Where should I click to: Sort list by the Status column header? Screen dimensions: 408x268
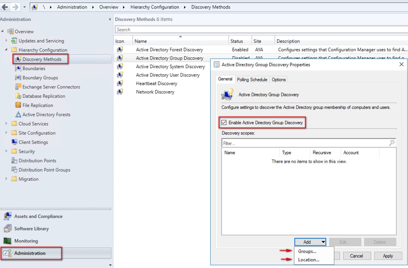240,41
